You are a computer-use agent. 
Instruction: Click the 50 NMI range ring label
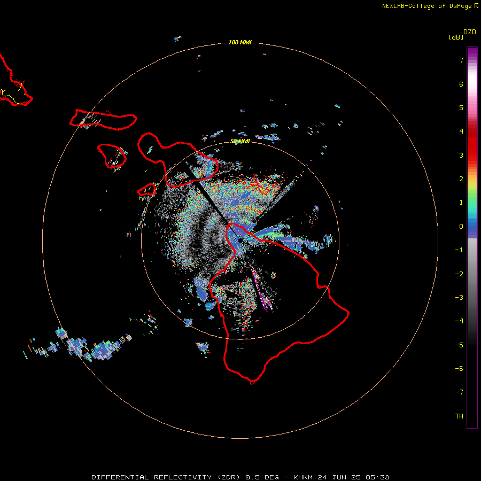tap(240, 141)
